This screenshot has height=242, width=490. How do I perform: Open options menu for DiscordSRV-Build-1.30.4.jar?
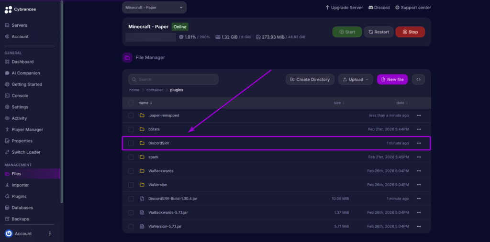[x=419, y=199]
